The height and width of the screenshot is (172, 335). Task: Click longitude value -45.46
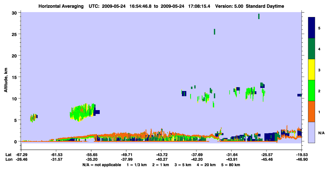[x=266, y=159]
